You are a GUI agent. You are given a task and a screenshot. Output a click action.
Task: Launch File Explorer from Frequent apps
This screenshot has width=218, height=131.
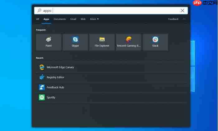point(102,42)
